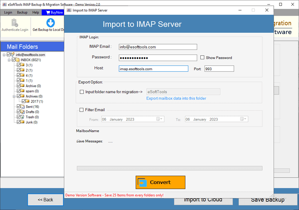Select the 1 (1) folder row
This screenshot has height=210, width=299.
(29, 81)
